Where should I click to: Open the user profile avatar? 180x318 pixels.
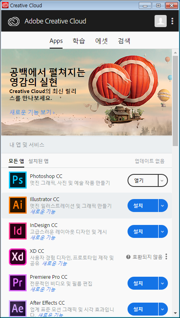tap(161, 21)
